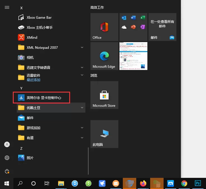Open Excel from the Office tile group
The height and width of the screenshot is (189, 206).
[x=143, y=18]
